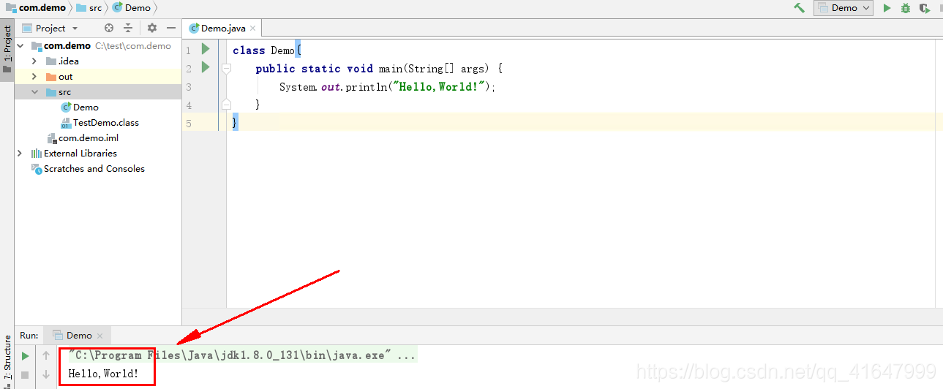Expand the External Libraries node arrow
943x389 pixels.
click(20, 154)
